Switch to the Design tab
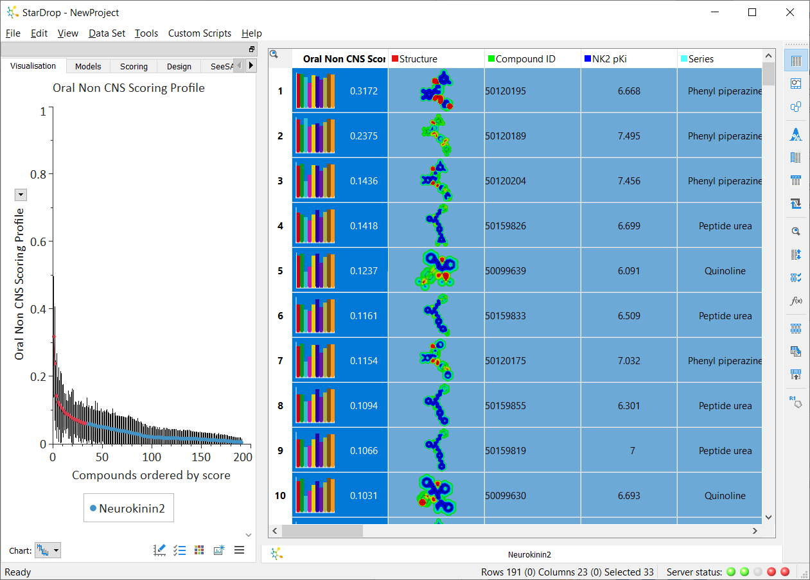810x580 pixels. [179, 66]
